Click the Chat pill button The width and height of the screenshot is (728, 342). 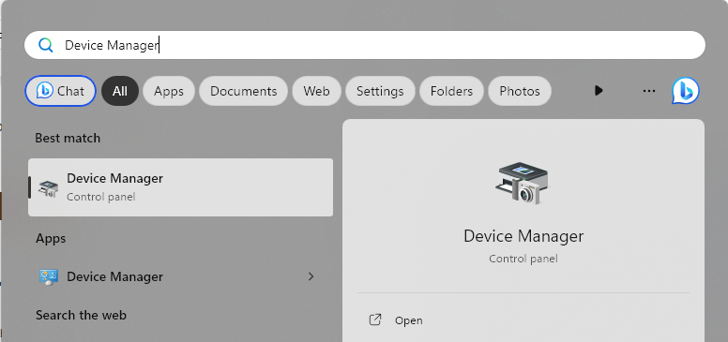[x=60, y=91]
